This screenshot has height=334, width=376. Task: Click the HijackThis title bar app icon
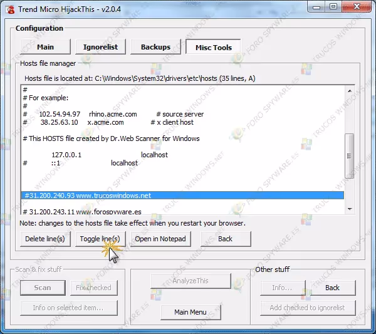coord(10,10)
